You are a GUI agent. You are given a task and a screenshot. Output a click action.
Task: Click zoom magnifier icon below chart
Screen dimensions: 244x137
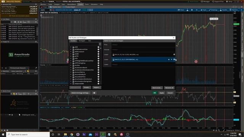[x=219, y=130]
